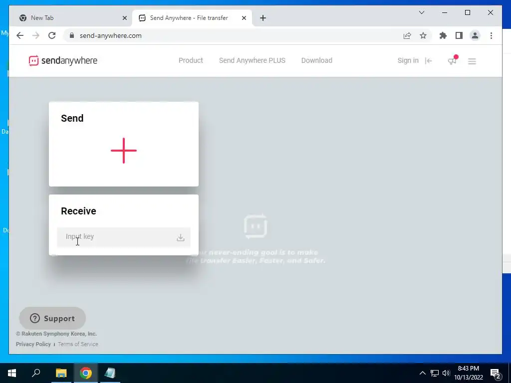
Task: Click the red plus to add files
Action: tap(124, 151)
